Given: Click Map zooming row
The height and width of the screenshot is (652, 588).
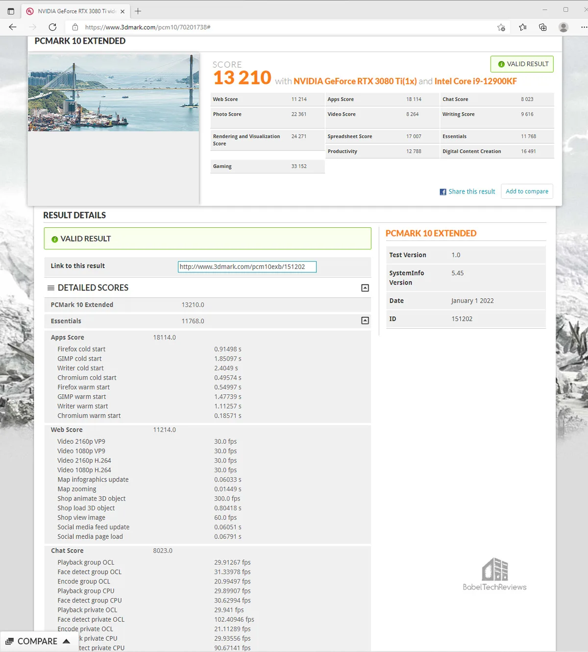Looking at the screenshot, I should [207, 489].
